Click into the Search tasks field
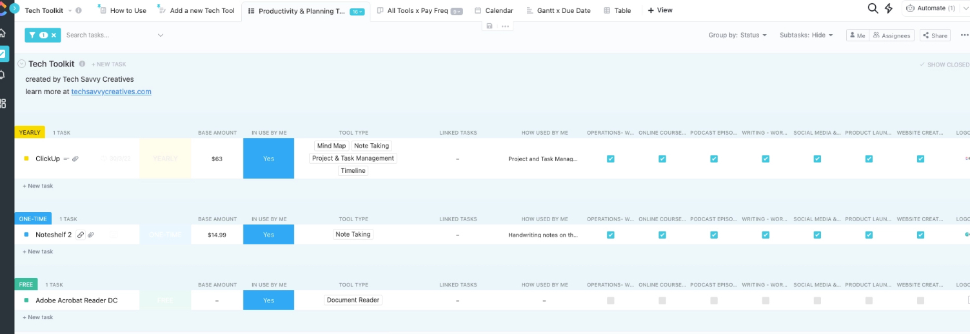This screenshot has width=970, height=334. click(110, 35)
